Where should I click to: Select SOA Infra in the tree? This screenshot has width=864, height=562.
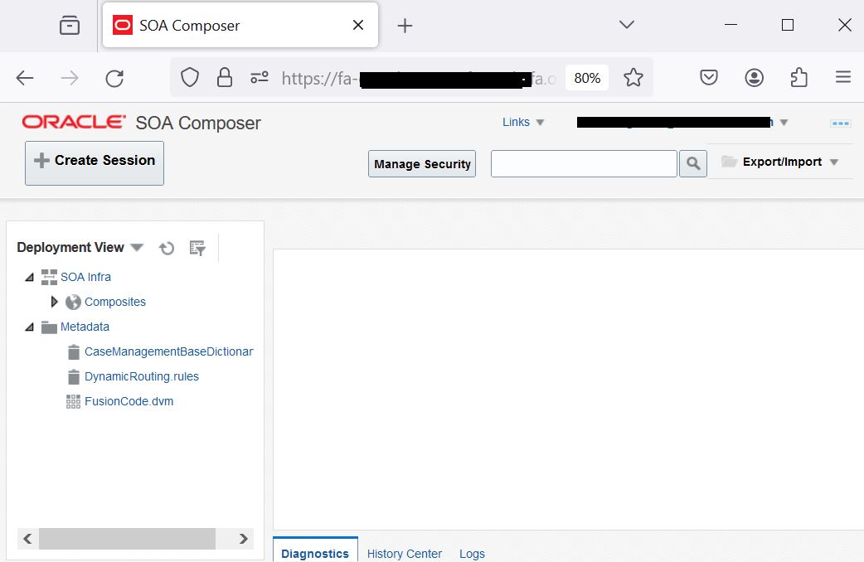click(x=85, y=277)
